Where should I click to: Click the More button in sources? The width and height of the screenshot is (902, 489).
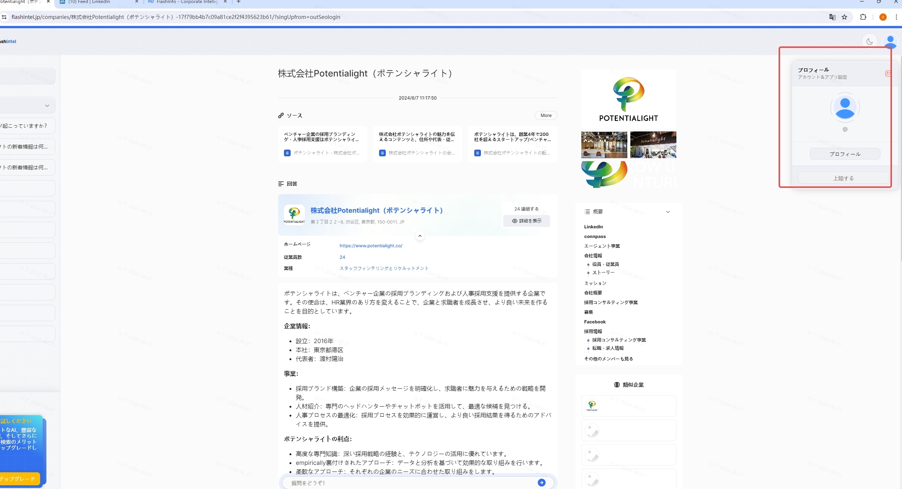tap(546, 115)
